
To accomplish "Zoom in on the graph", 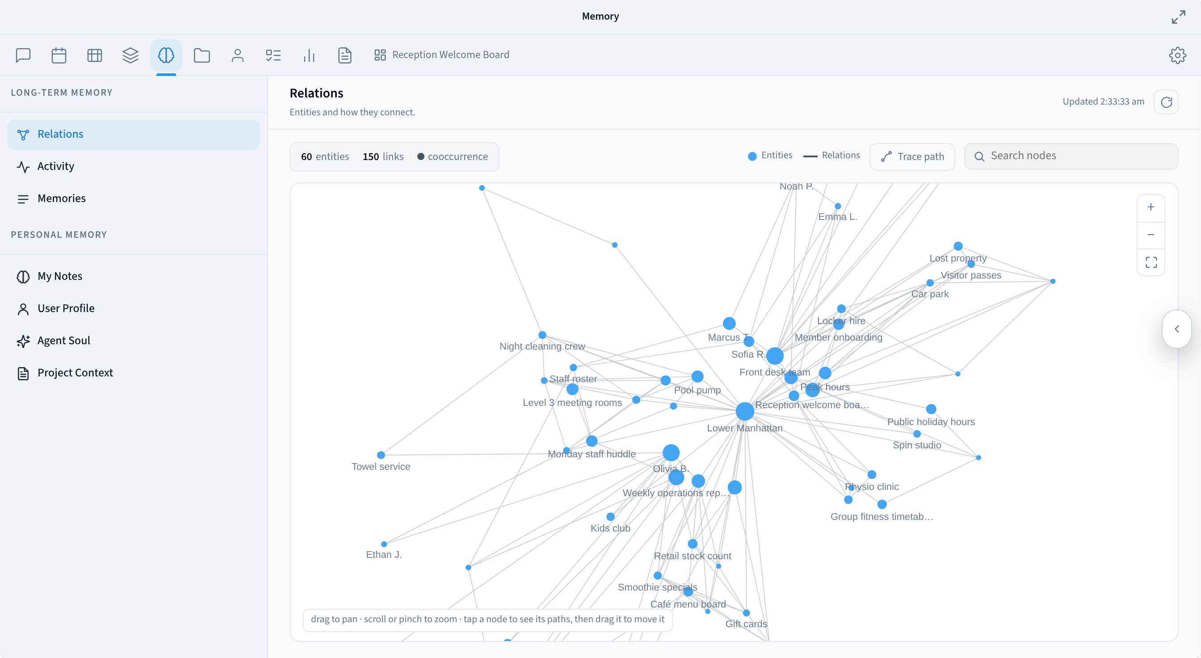I will click(1151, 207).
